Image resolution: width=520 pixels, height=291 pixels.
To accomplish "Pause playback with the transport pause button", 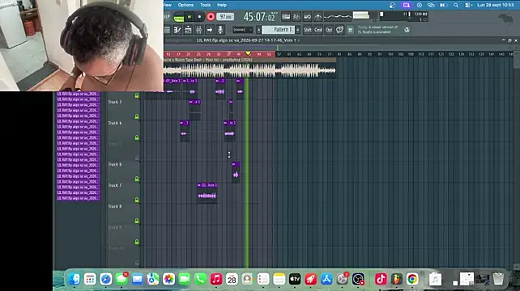I will [x=190, y=16].
